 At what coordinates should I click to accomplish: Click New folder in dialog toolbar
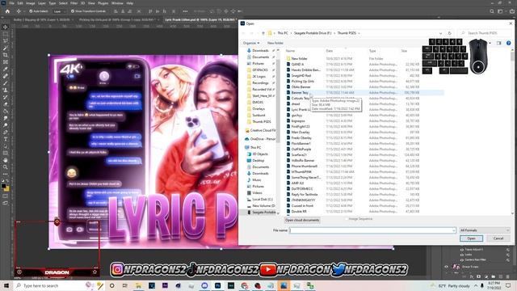[275, 43]
